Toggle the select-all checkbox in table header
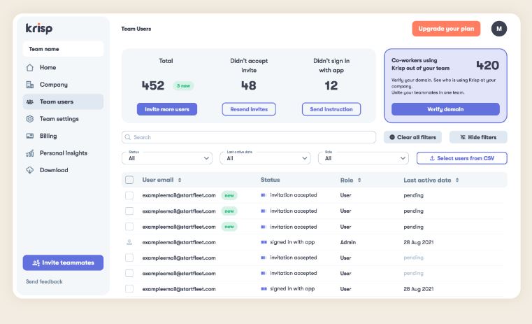 click(x=129, y=180)
